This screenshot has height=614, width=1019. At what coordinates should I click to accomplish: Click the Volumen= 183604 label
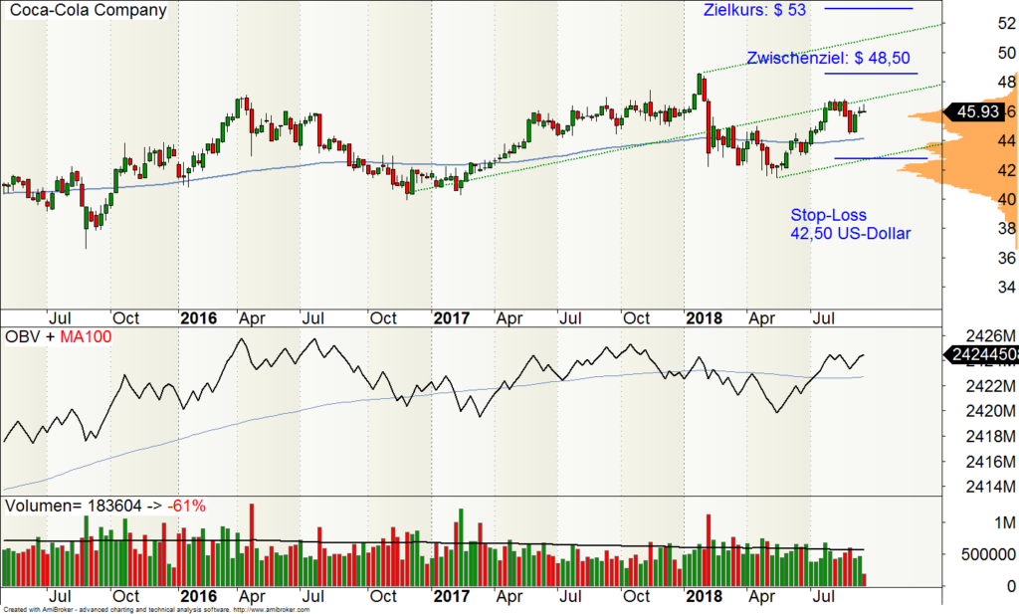(x=73, y=507)
